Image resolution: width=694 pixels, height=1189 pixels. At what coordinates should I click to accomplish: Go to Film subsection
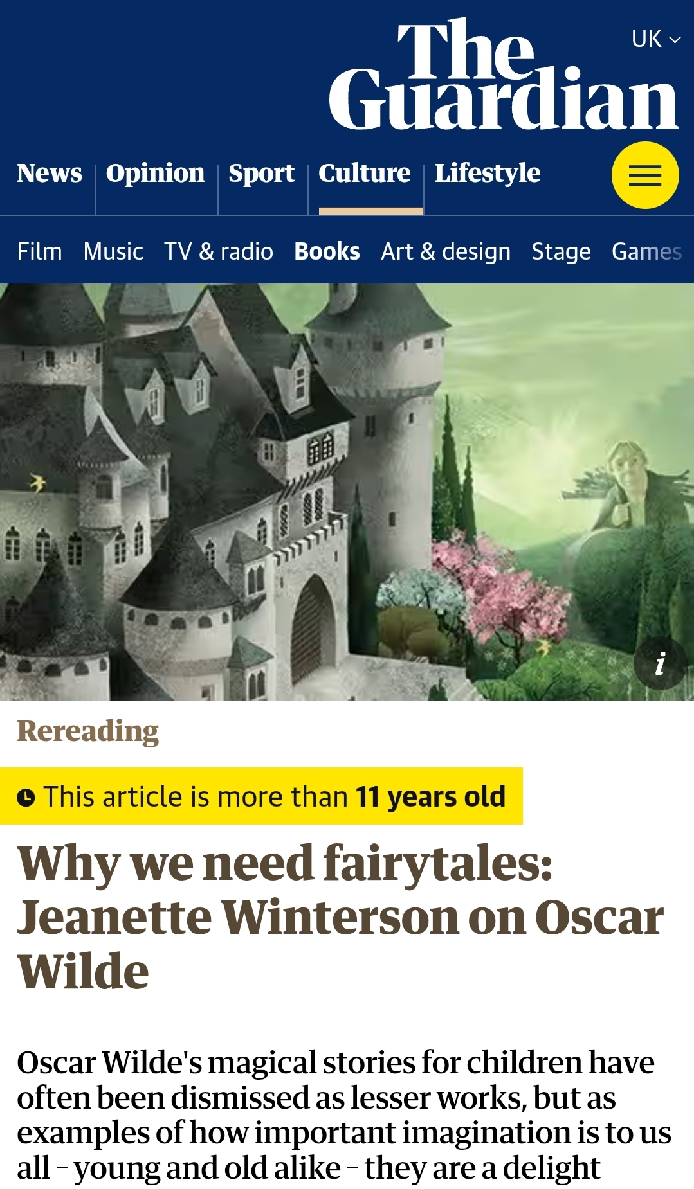click(x=40, y=251)
